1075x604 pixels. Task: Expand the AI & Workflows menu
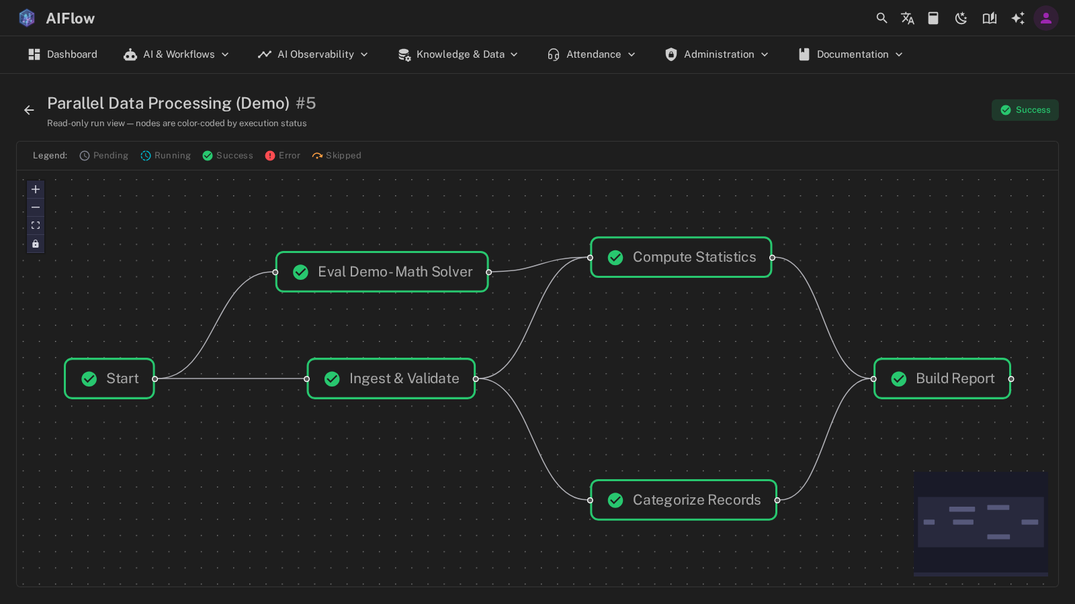tap(176, 54)
